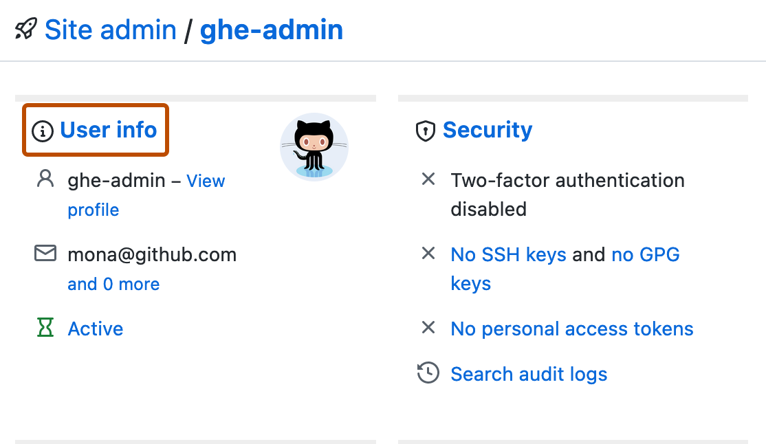Click the person icon next to ghe-admin
This screenshot has height=444, width=766.
coord(45,178)
